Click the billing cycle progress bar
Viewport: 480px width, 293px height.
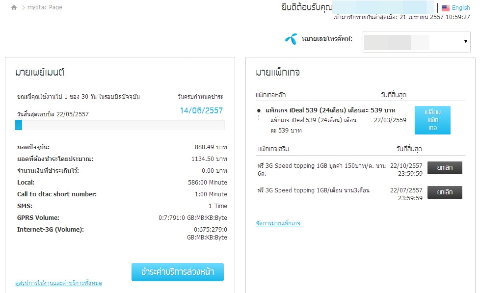coord(120,125)
